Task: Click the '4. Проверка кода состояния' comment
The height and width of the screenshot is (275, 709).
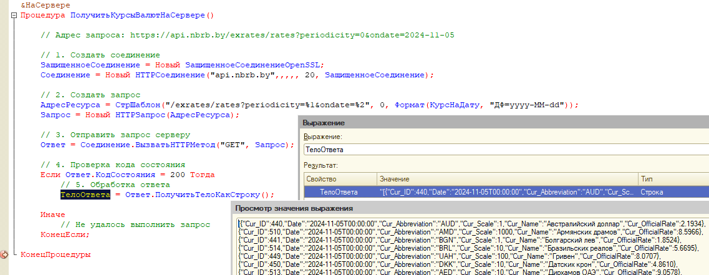Action: point(113,165)
